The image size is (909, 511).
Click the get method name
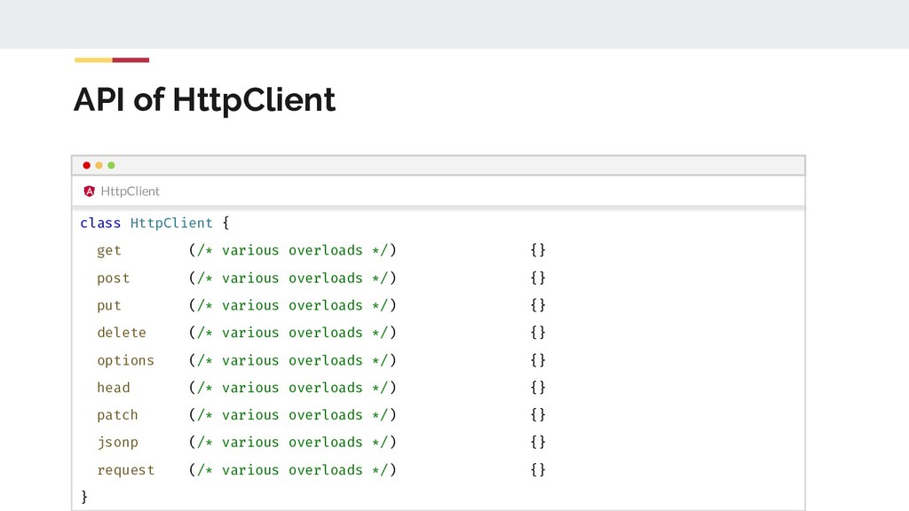click(x=109, y=250)
